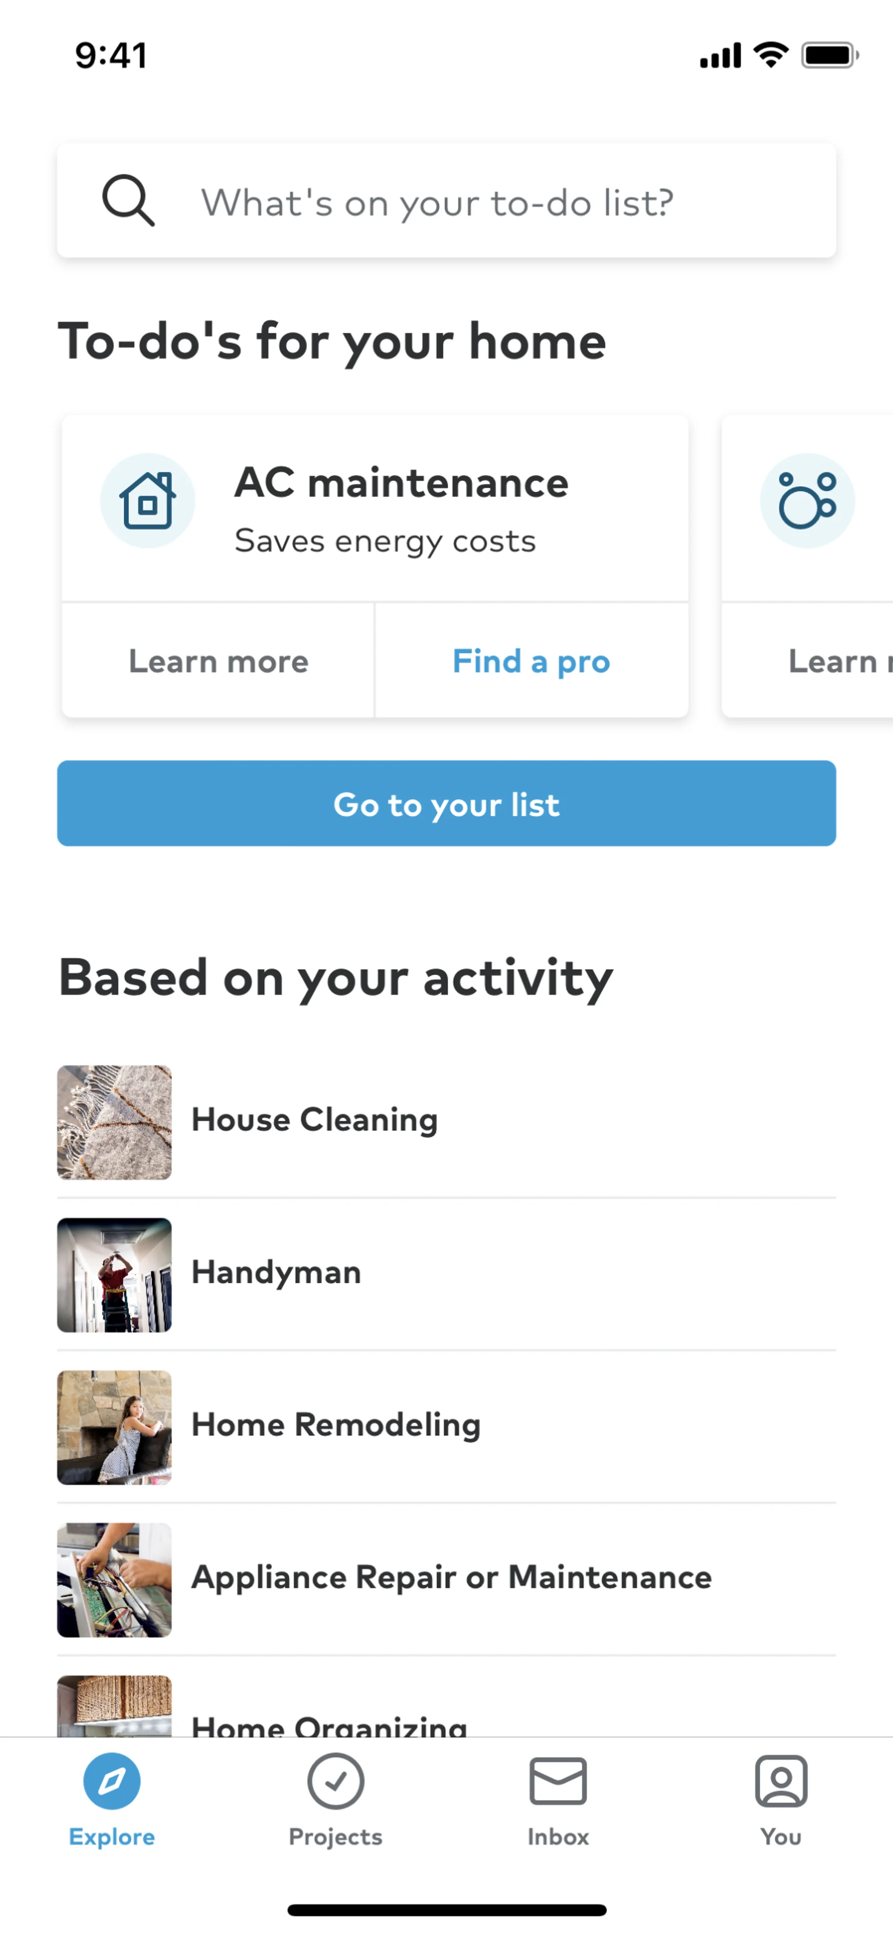
Task: Tap Find a pro for AC maintenance
Action: pos(531,661)
